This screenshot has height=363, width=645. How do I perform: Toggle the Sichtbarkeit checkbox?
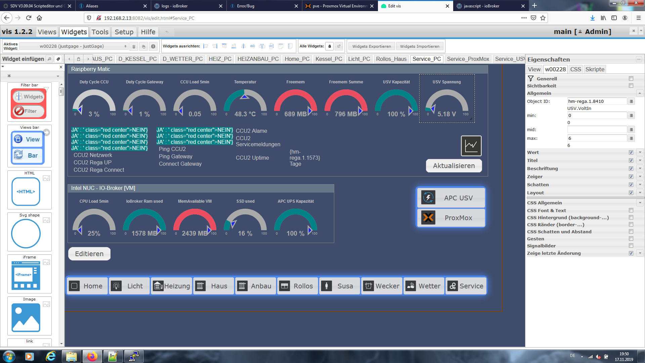(631, 86)
